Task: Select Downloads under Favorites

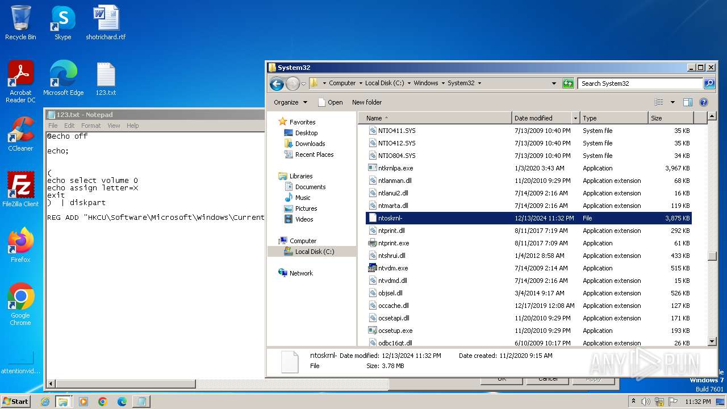Action: pyautogui.click(x=310, y=144)
